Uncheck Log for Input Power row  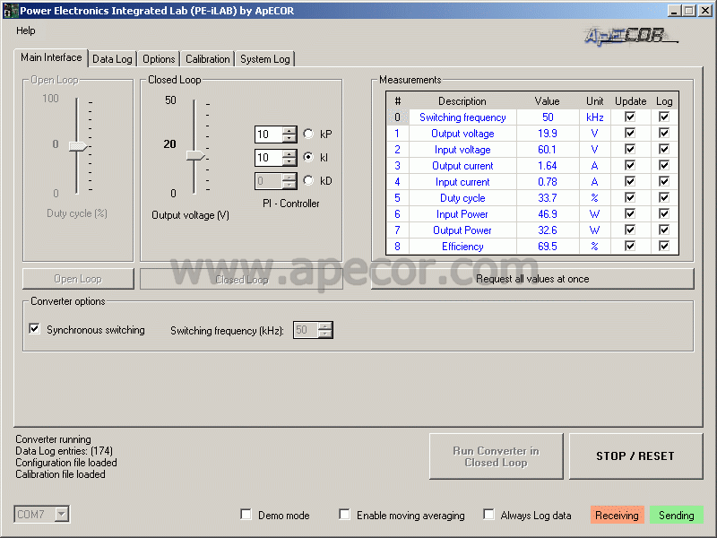tap(664, 213)
